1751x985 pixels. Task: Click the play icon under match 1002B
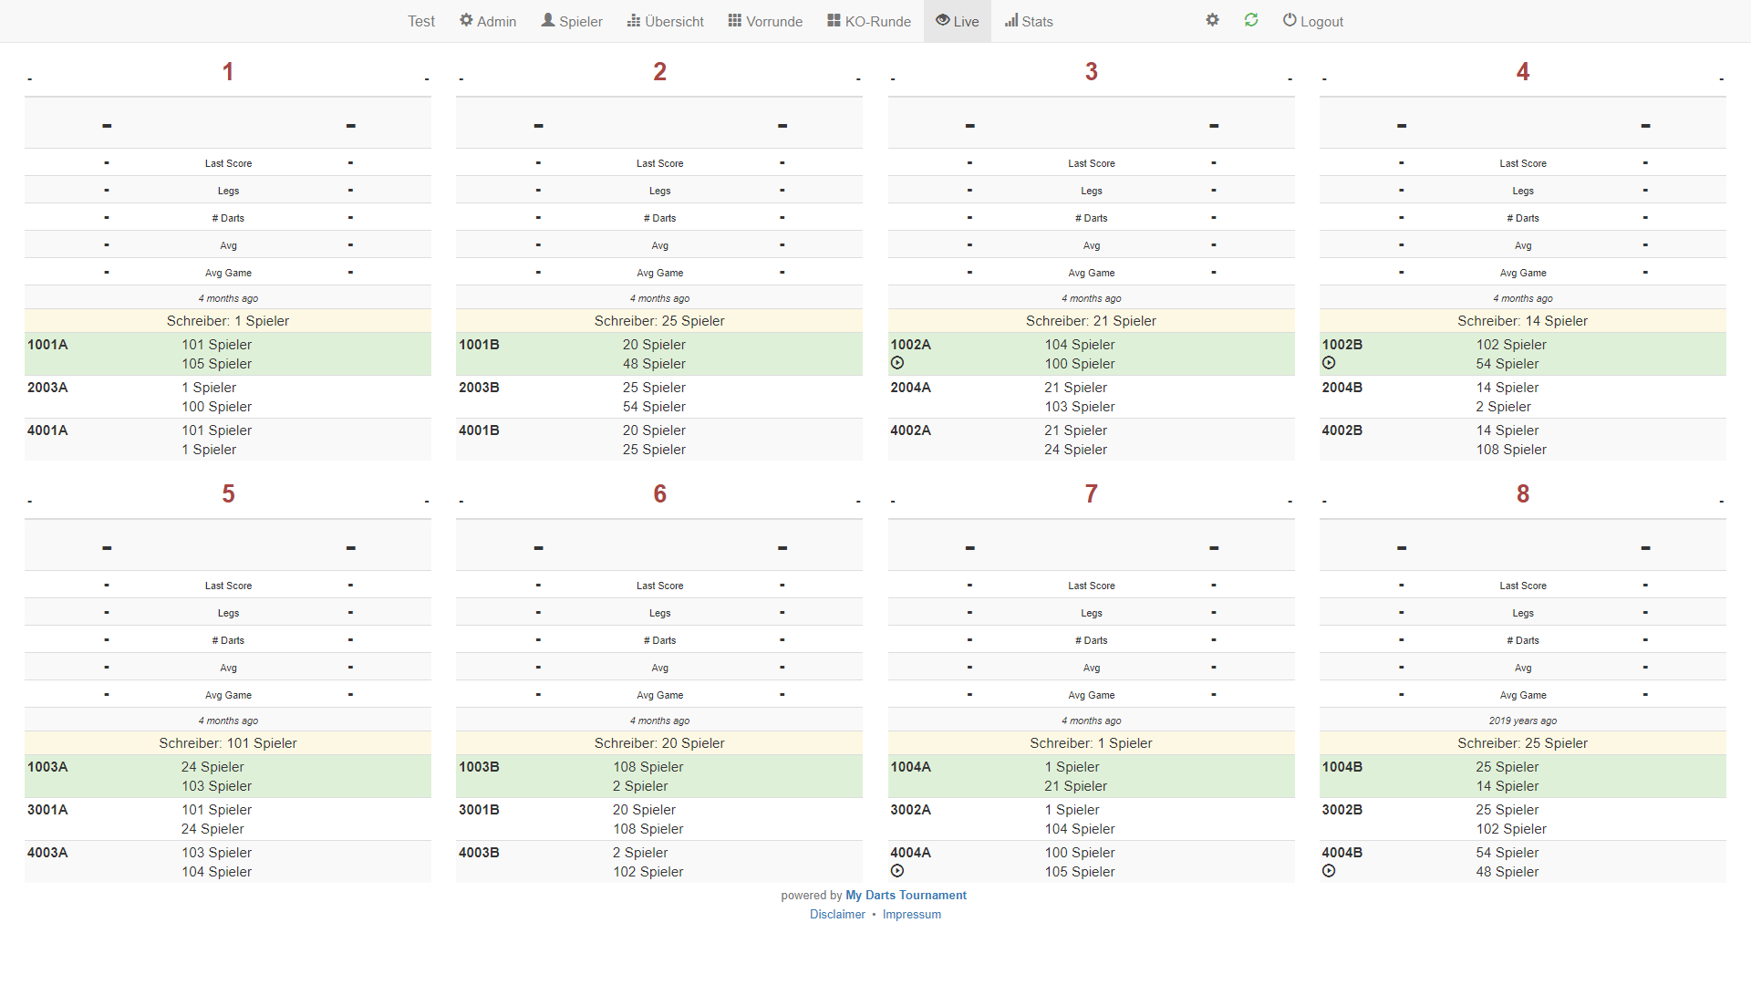1329,363
